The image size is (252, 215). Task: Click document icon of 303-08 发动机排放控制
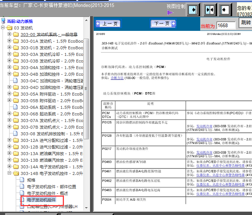coord(15,133)
